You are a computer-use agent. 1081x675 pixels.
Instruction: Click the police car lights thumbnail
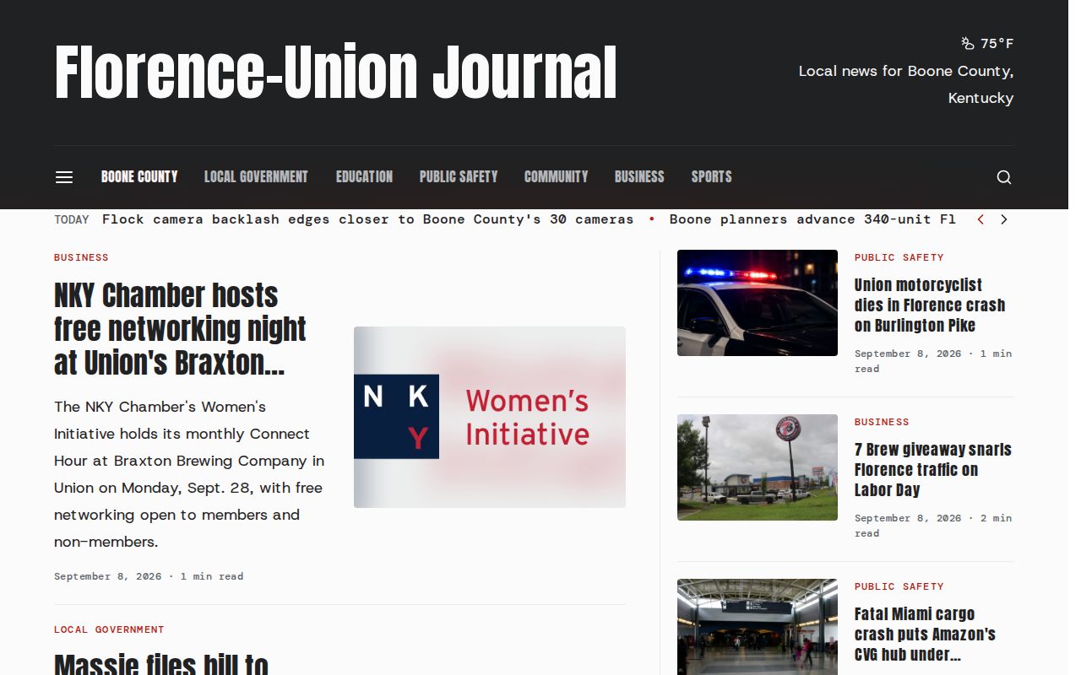click(758, 303)
